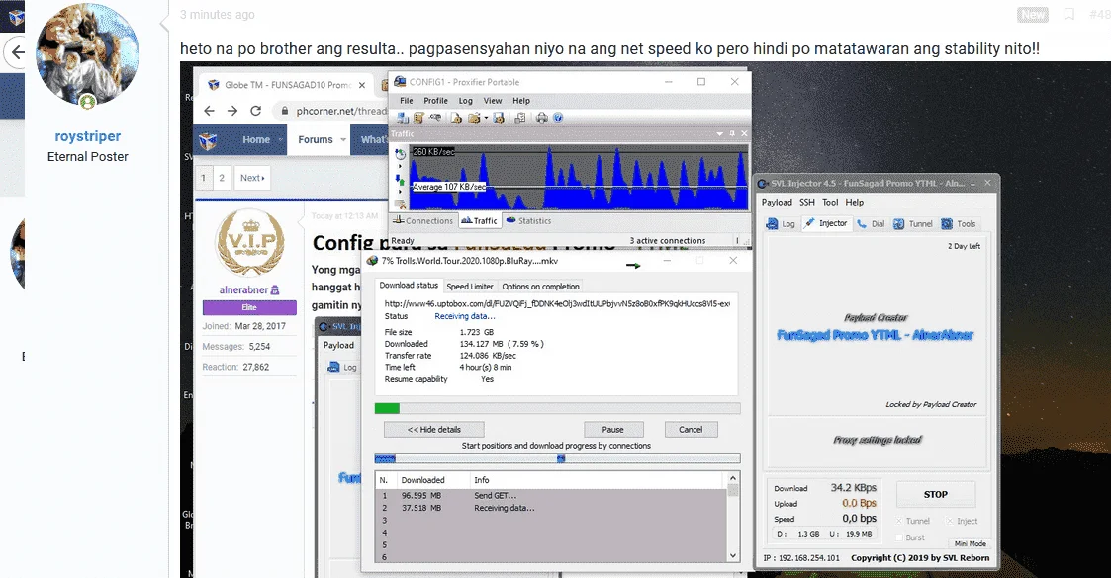
Task: Open Proxifier proxy servers toolbar icon
Action: (x=403, y=118)
